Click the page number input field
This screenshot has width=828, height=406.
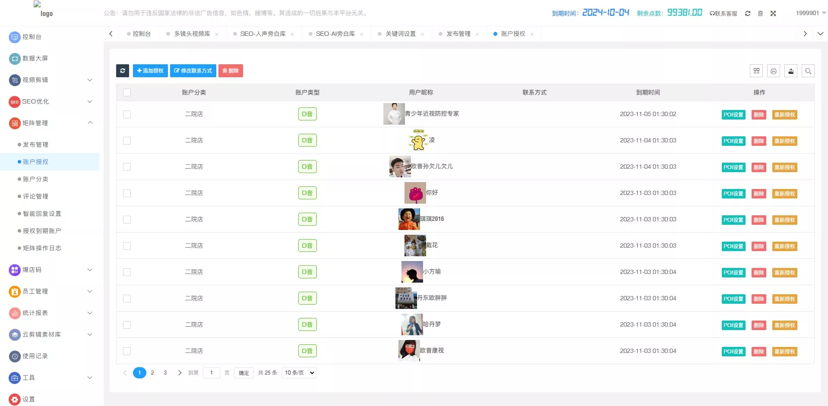[212, 373]
